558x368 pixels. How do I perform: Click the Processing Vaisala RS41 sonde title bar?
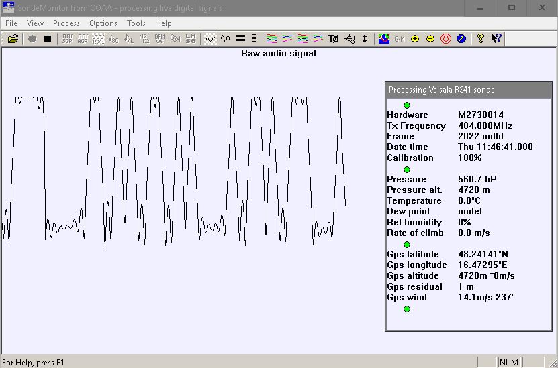[x=469, y=90]
